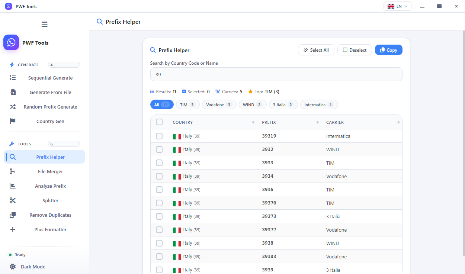Filter by the 3 Italia carrier chip
Viewport: 465px width, 274px height.
tap(283, 105)
